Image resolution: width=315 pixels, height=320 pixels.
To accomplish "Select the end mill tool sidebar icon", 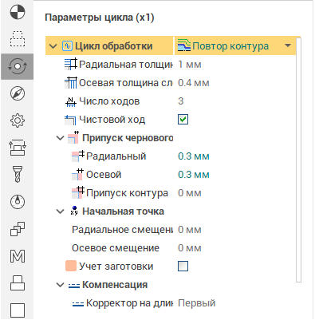I will click(18, 174).
